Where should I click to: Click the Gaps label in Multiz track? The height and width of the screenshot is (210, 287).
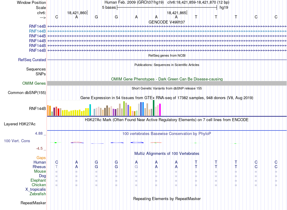click(x=41, y=158)
